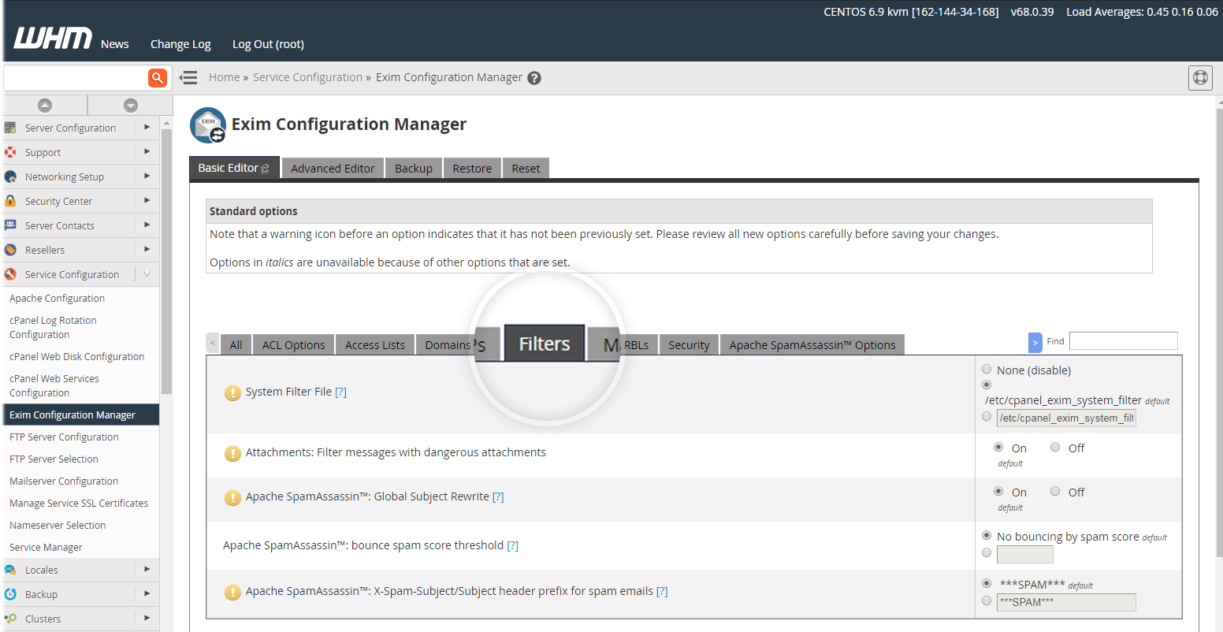Set Global Subject Rewrite to On
This screenshot has width=1223, height=632.
pos(998,491)
